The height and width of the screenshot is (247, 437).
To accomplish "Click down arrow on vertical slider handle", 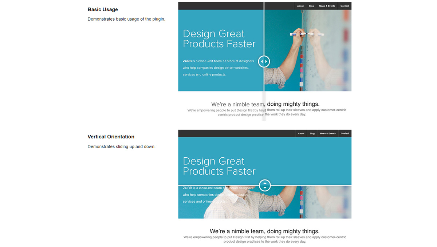I will (265, 188).
